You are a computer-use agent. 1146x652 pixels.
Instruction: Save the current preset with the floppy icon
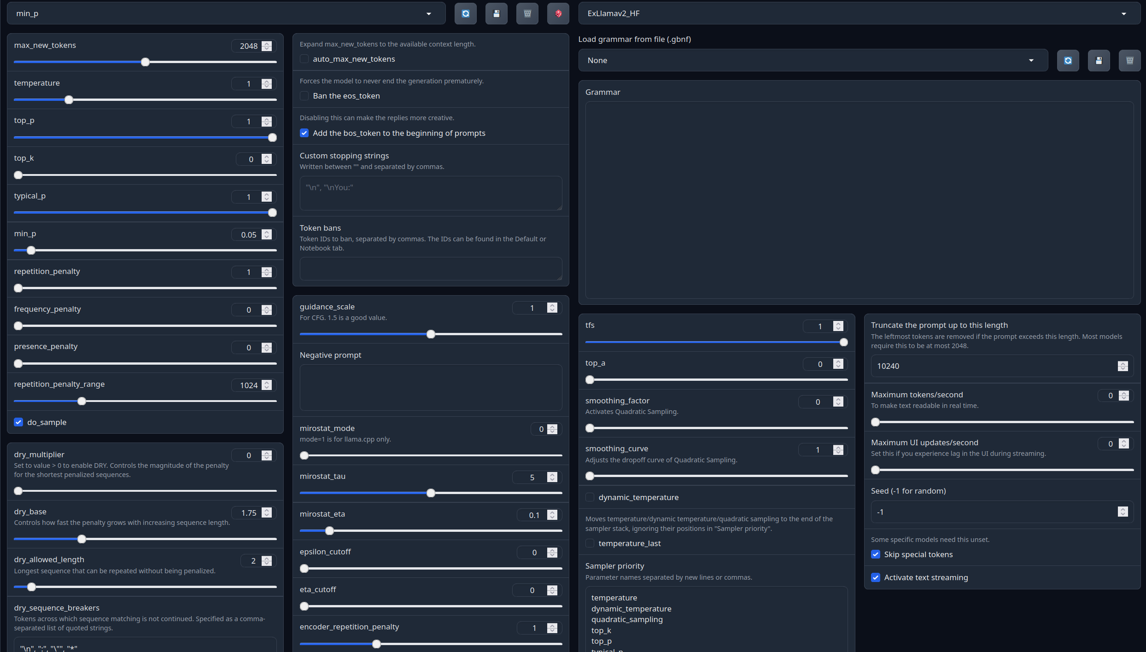(x=496, y=13)
